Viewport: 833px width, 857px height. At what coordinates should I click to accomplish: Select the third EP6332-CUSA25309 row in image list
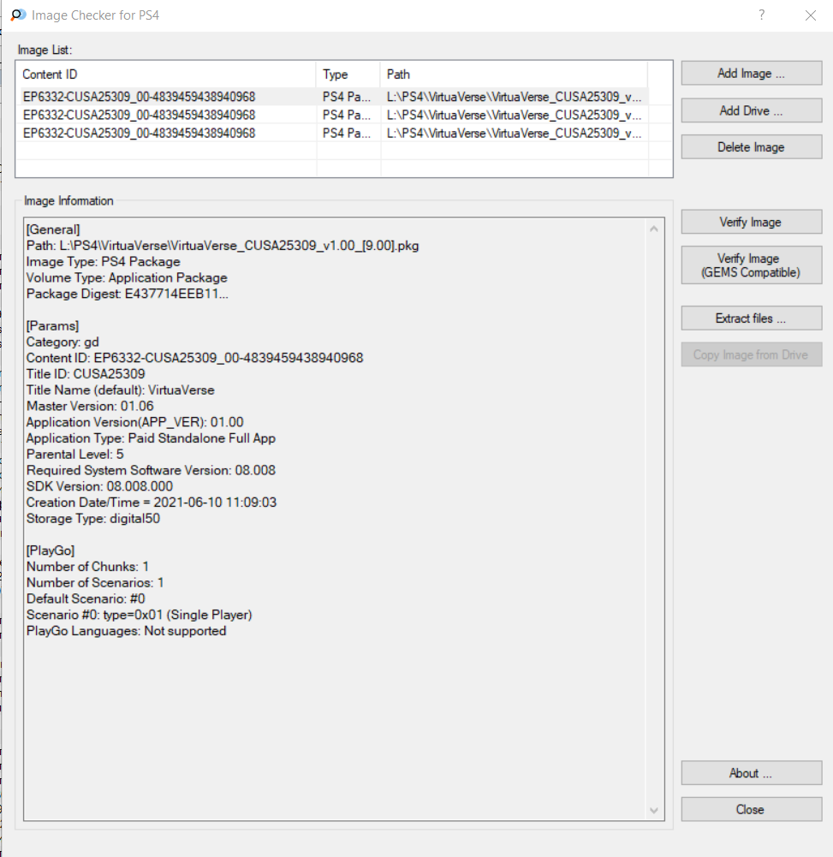333,133
